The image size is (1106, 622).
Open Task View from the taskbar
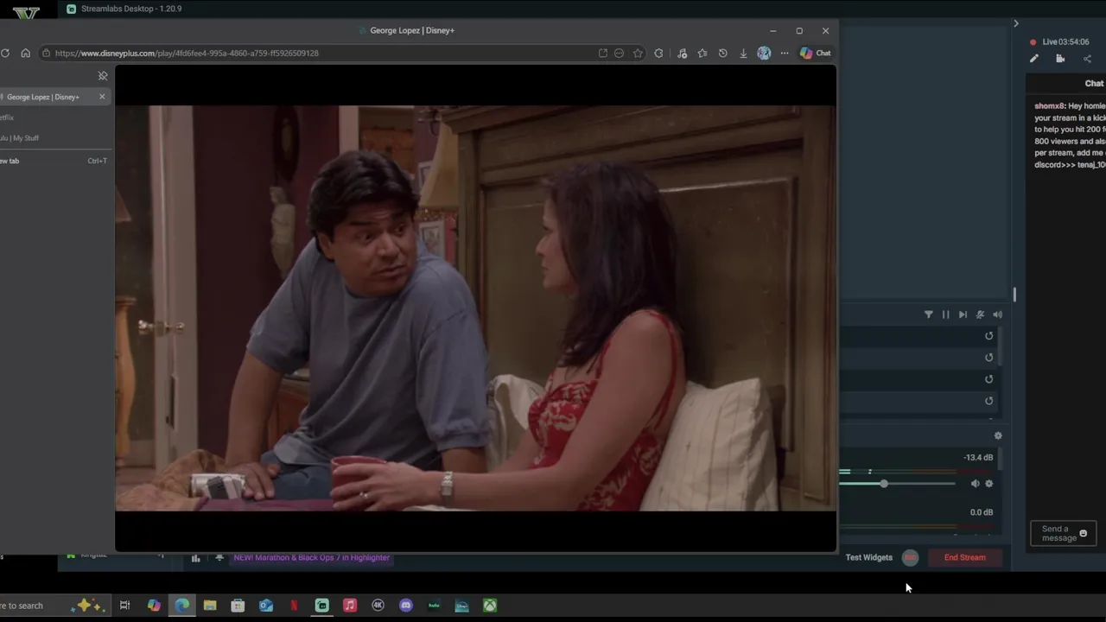[124, 606]
